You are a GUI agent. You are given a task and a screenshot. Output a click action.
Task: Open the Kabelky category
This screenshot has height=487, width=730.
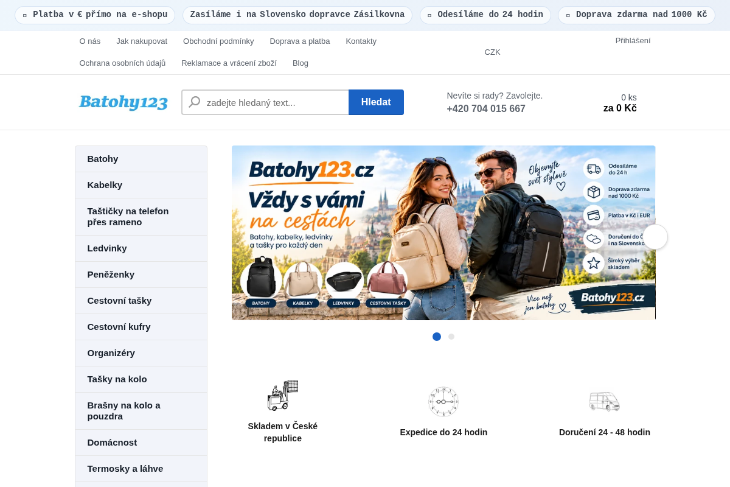141,185
